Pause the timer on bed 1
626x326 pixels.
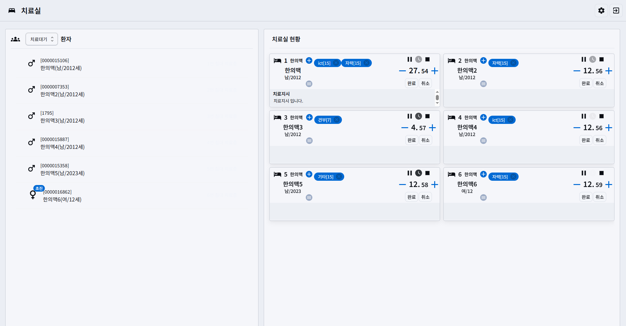(x=410, y=59)
